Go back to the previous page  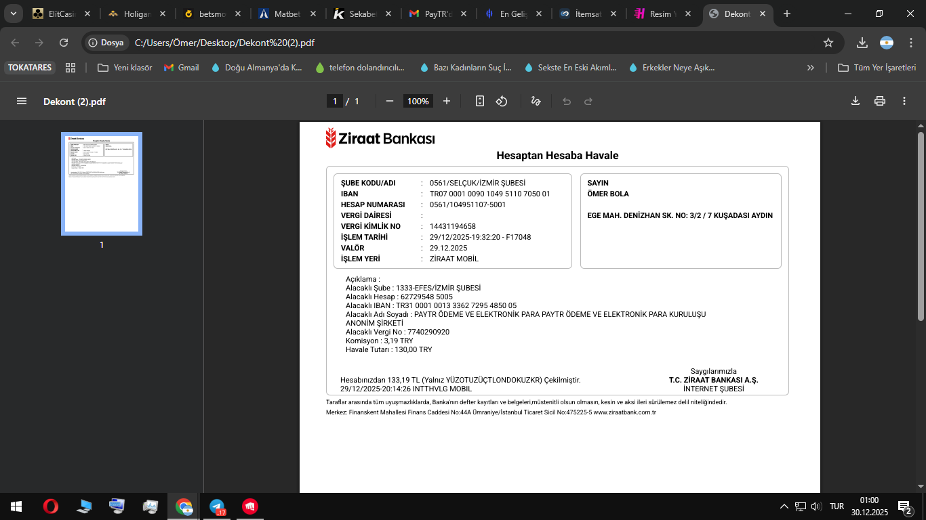[15, 43]
